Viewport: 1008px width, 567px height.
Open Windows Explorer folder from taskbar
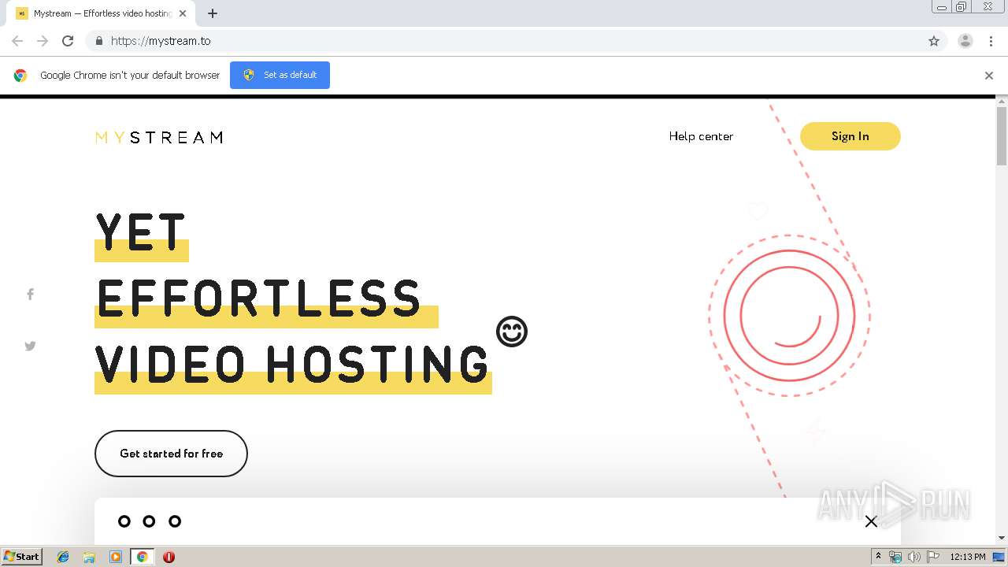click(x=89, y=557)
